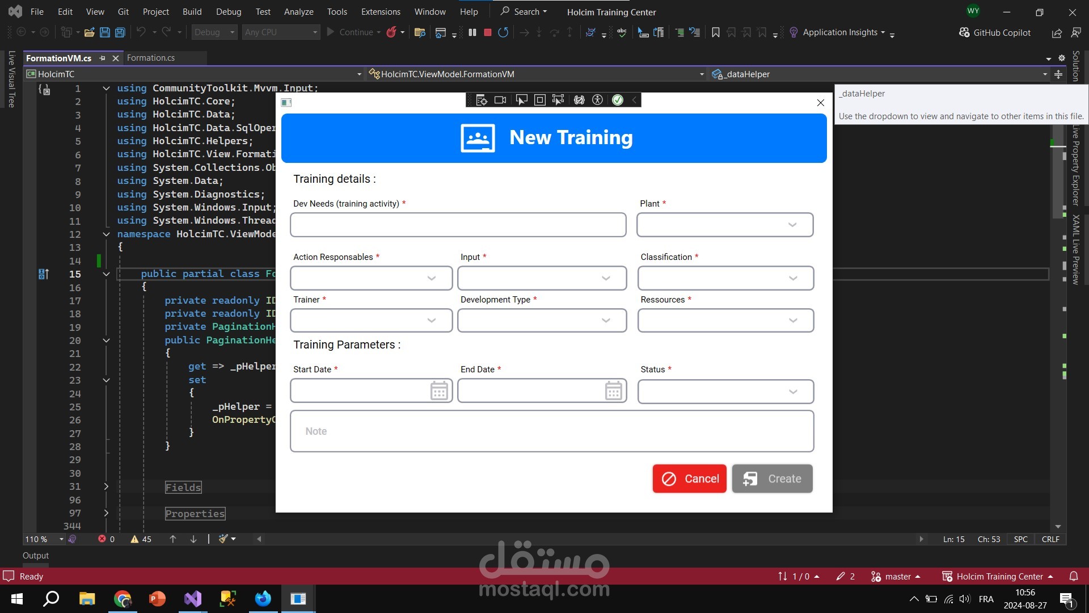1089x613 pixels.
Task: Stop debugging with the red square icon
Action: click(487, 32)
